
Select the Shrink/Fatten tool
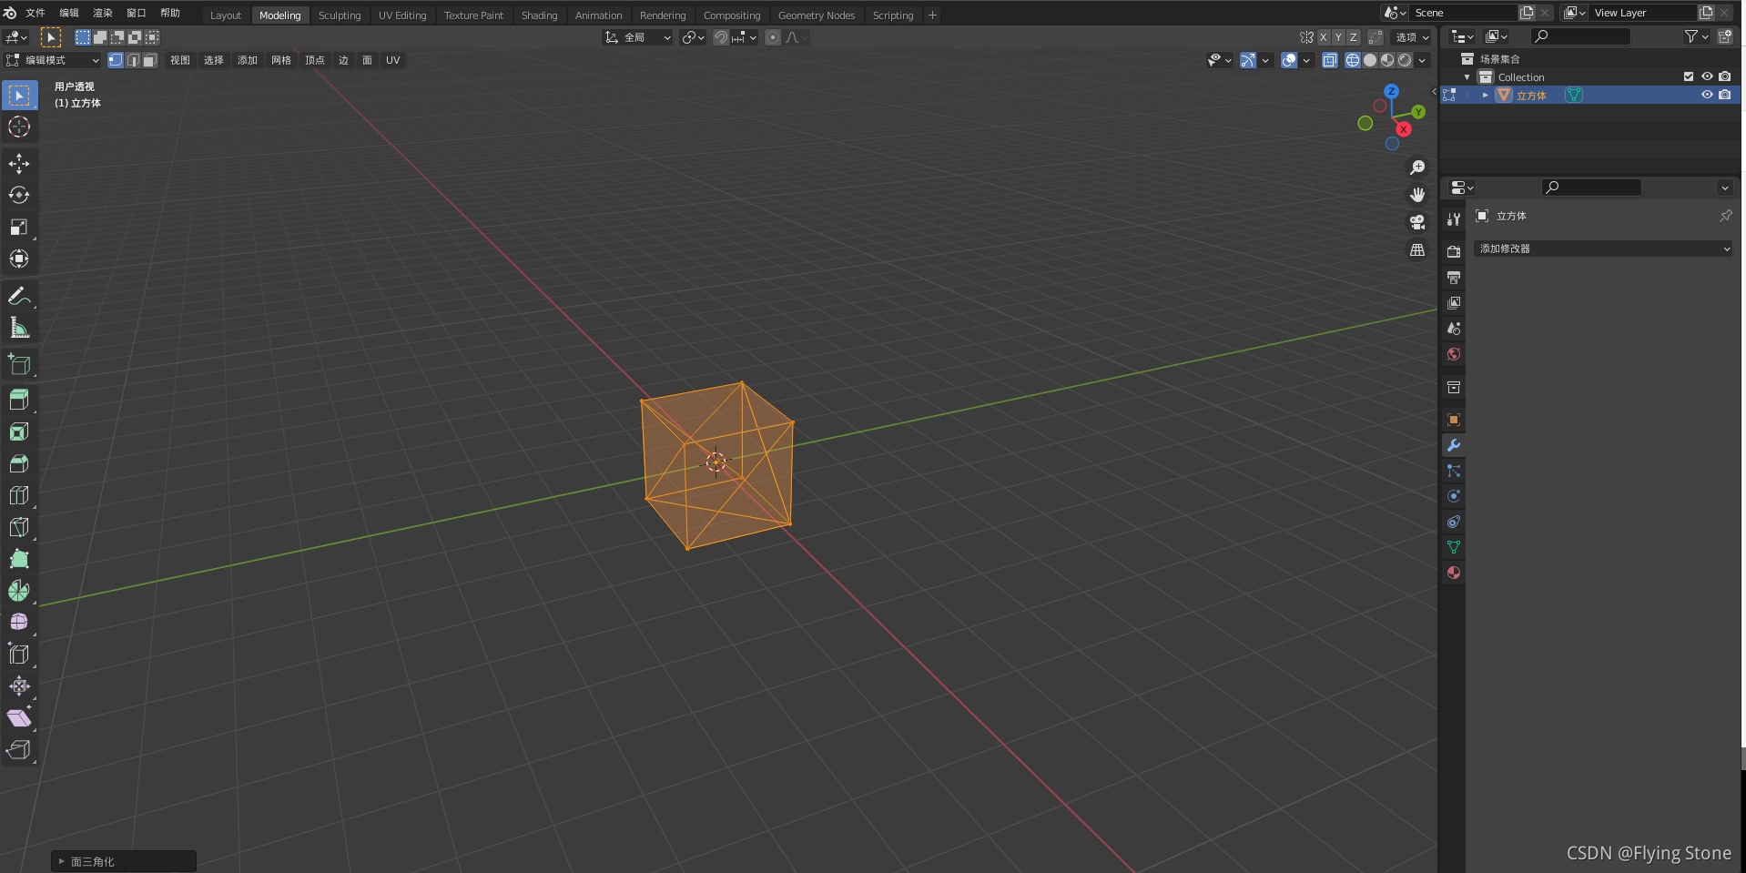click(x=19, y=685)
